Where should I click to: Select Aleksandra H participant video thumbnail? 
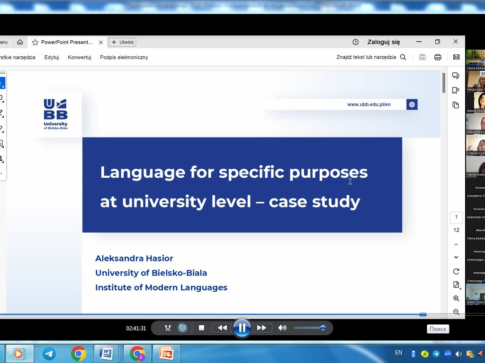(476, 124)
